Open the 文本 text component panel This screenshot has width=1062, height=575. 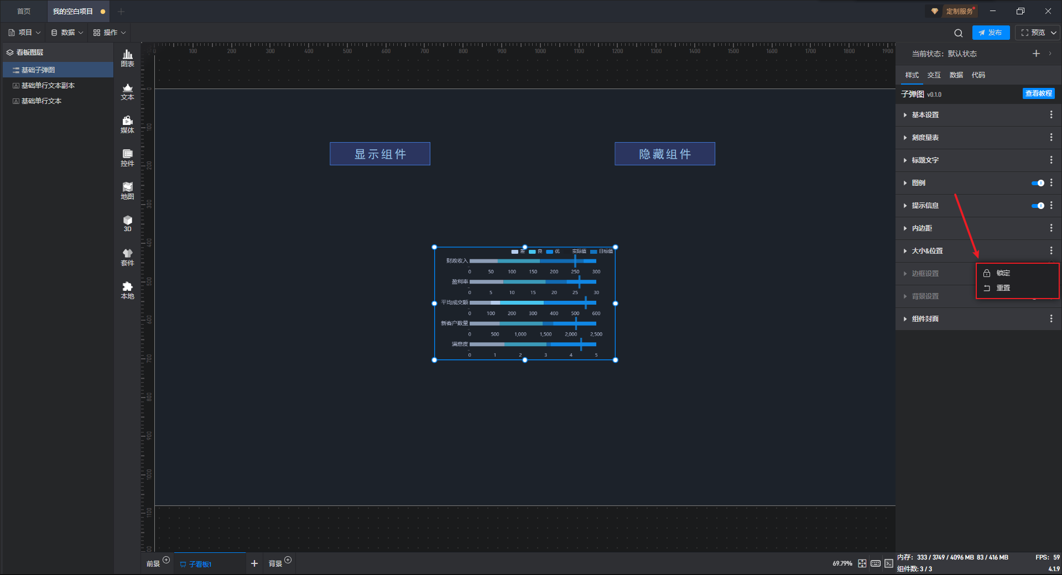pos(127,91)
